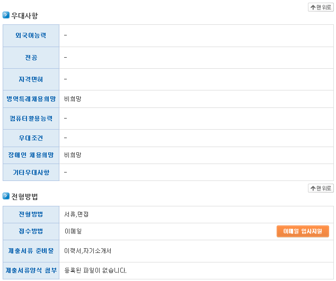Click the 우대사항 section heading text

coord(24,16)
